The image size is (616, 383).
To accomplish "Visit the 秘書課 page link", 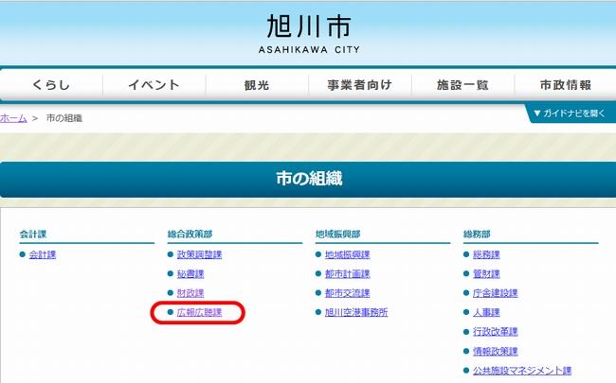I will [x=190, y=274].
